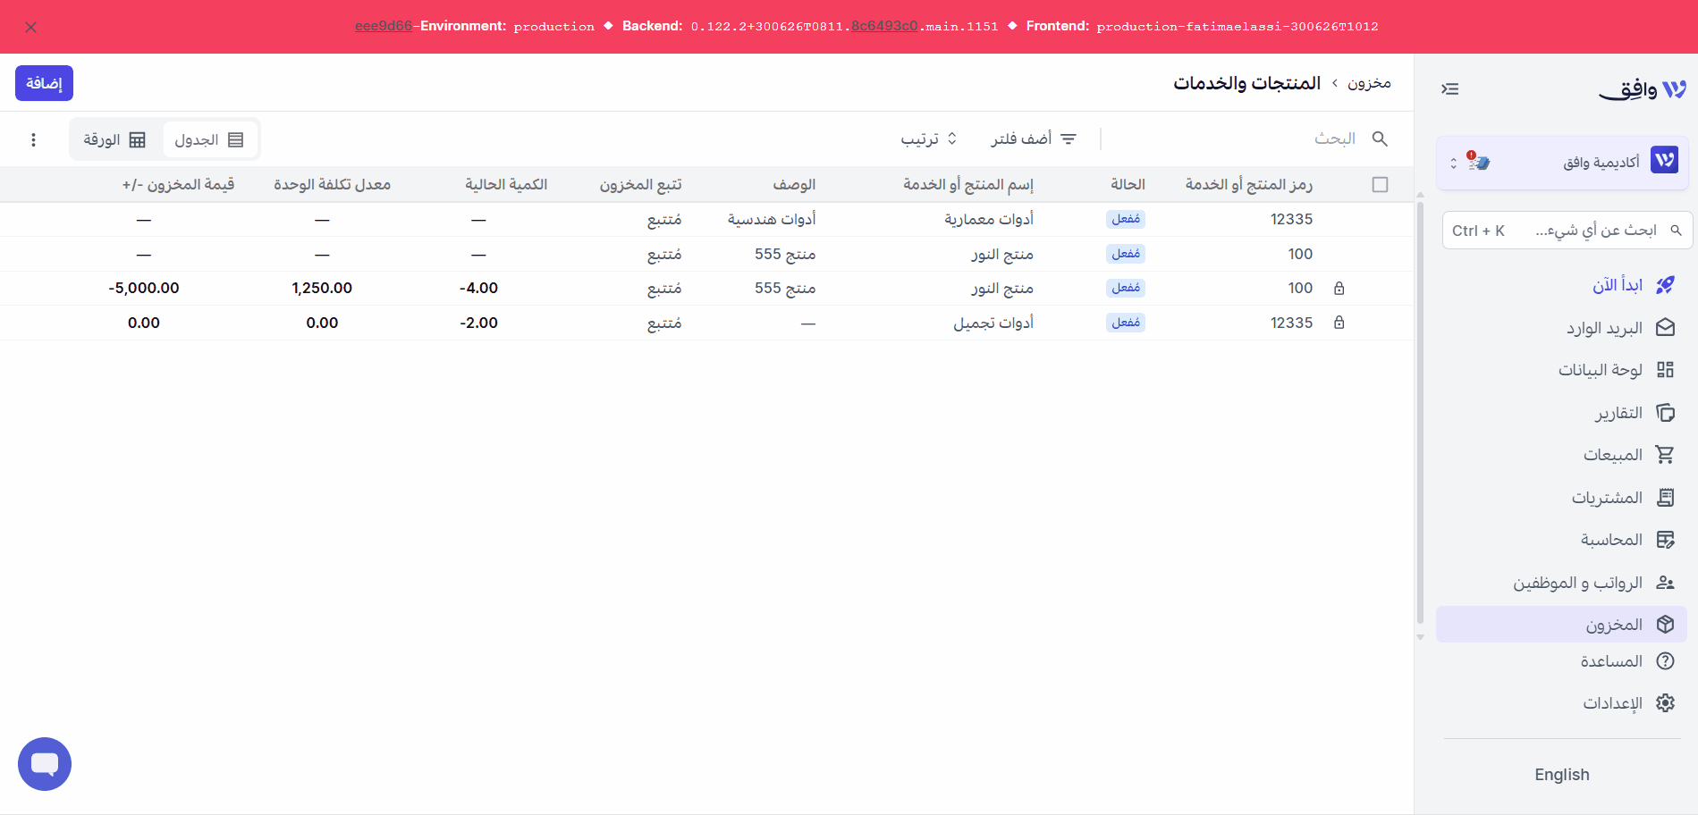This screenshot has height=815, width=1698.
Task: Switch to the الجدول table view
Action: coord(210,139)
